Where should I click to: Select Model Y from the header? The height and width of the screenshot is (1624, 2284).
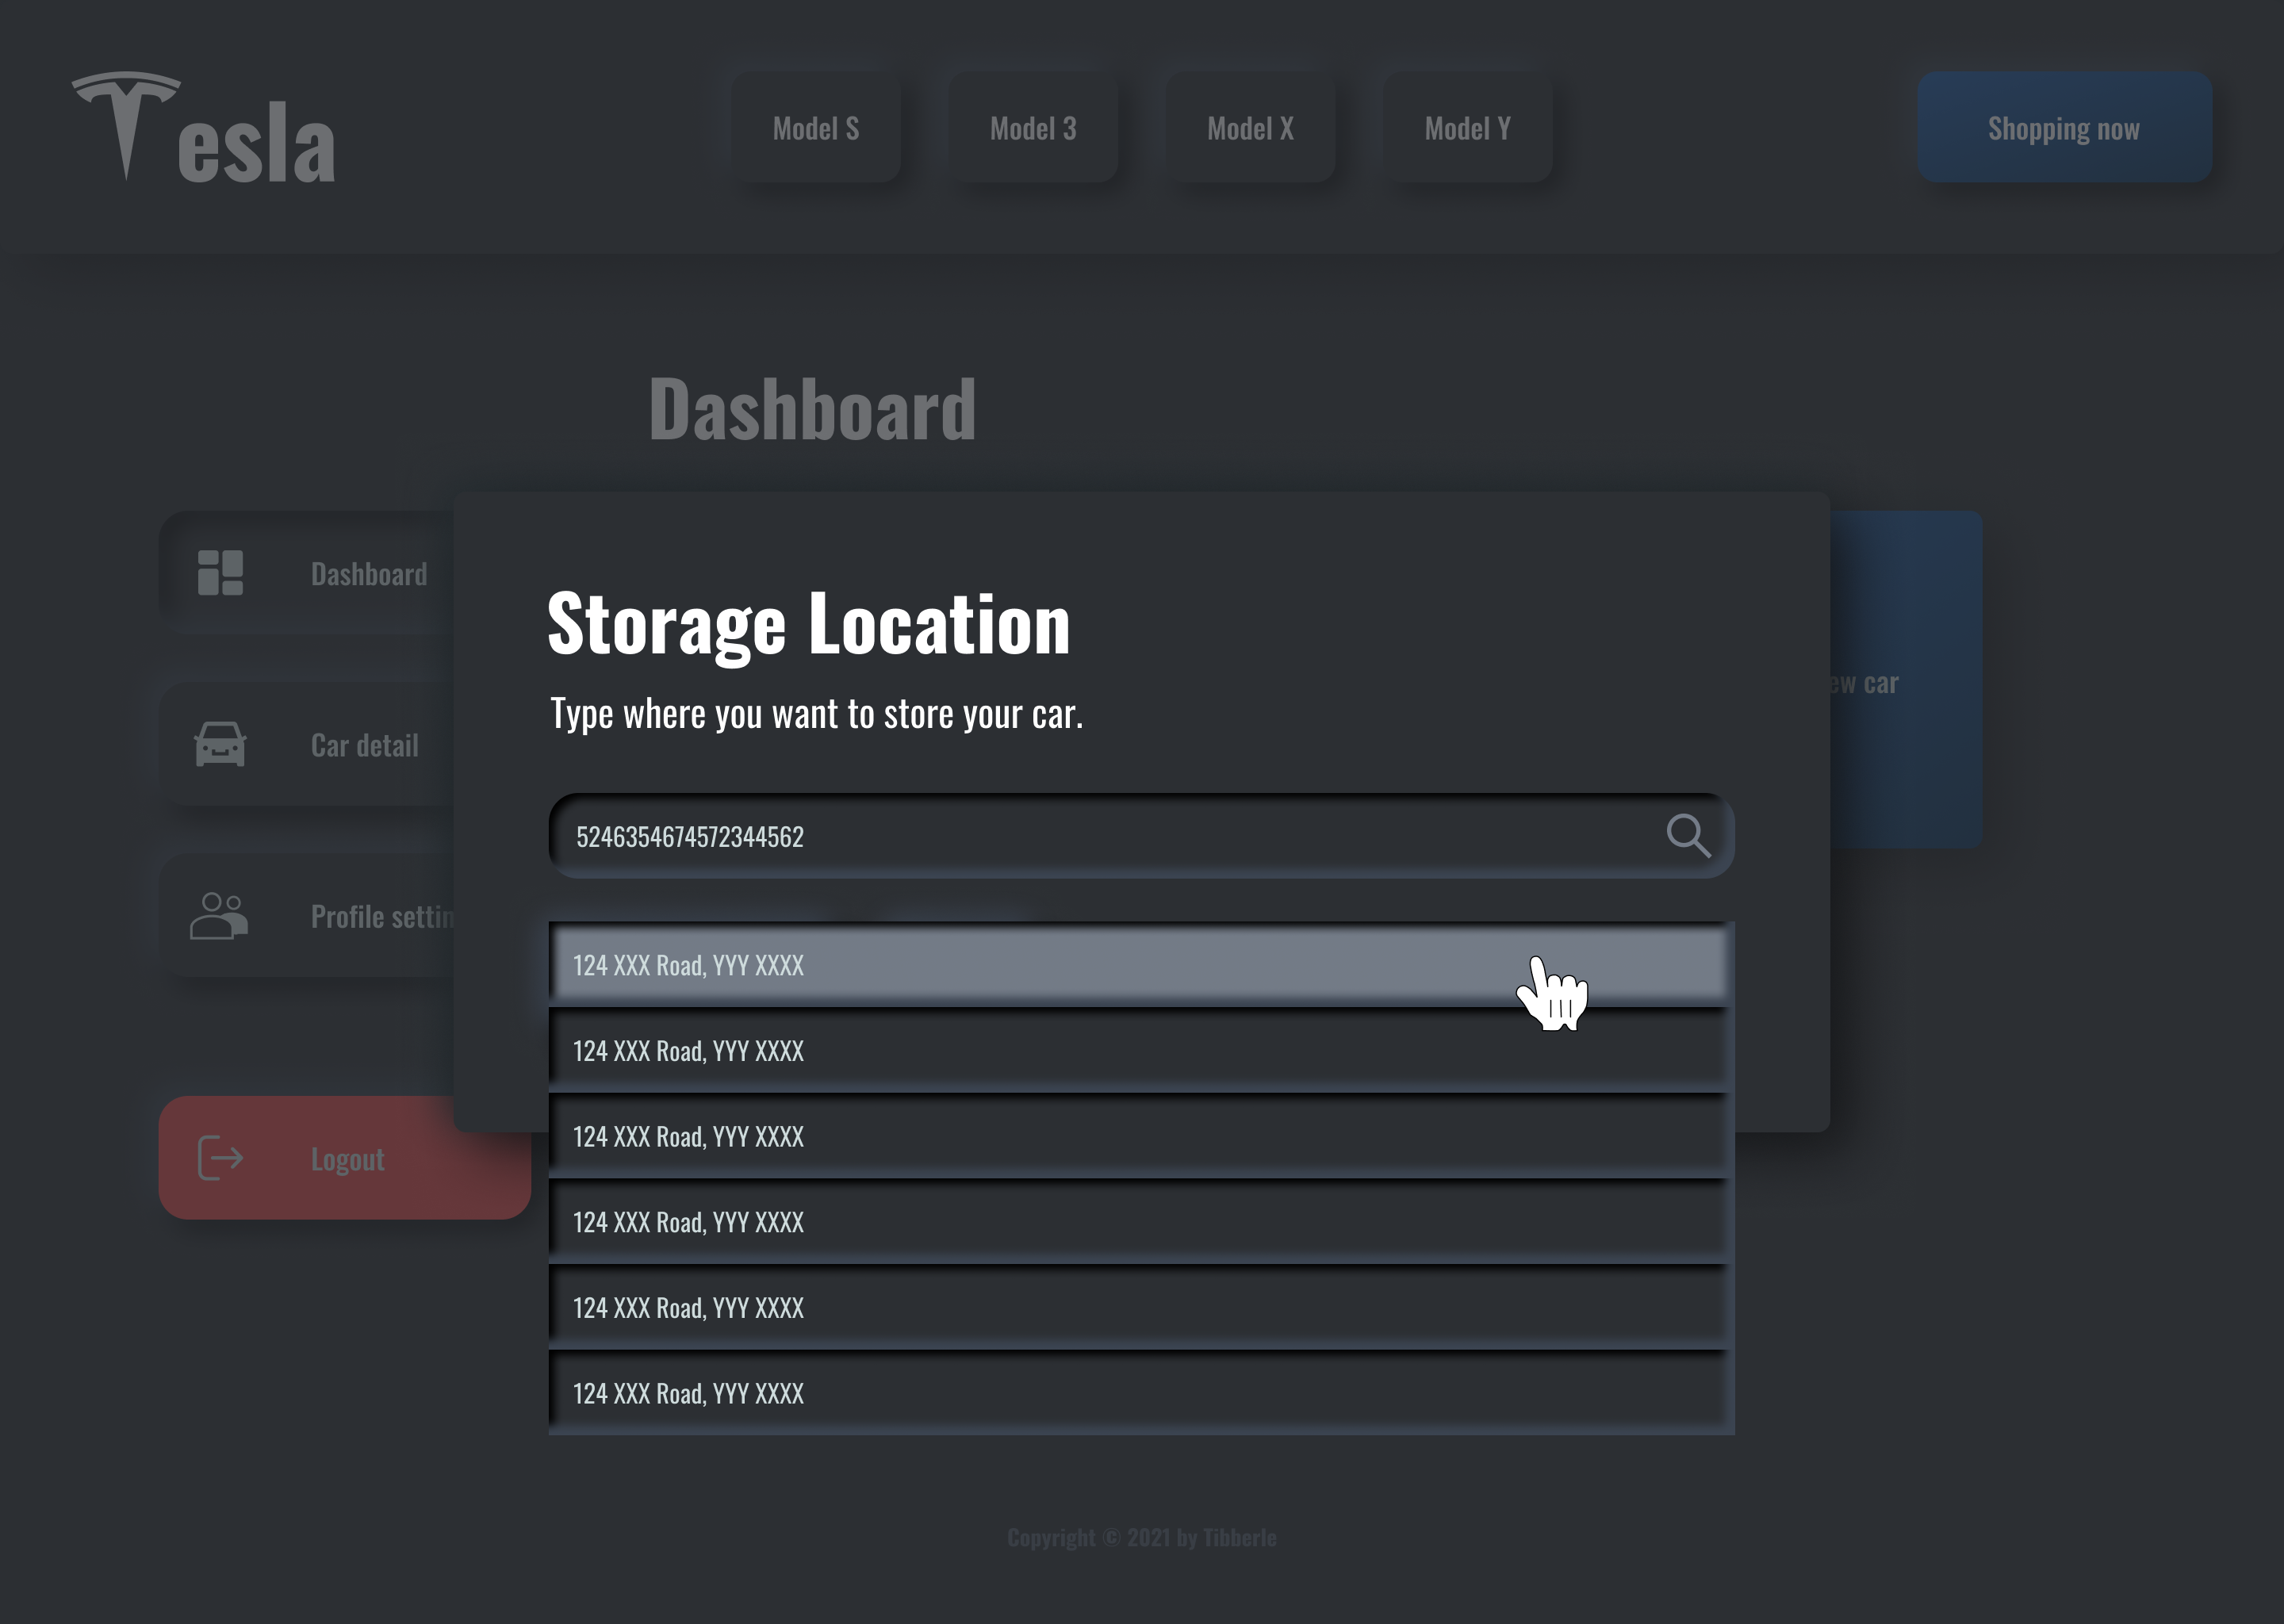1466,128
